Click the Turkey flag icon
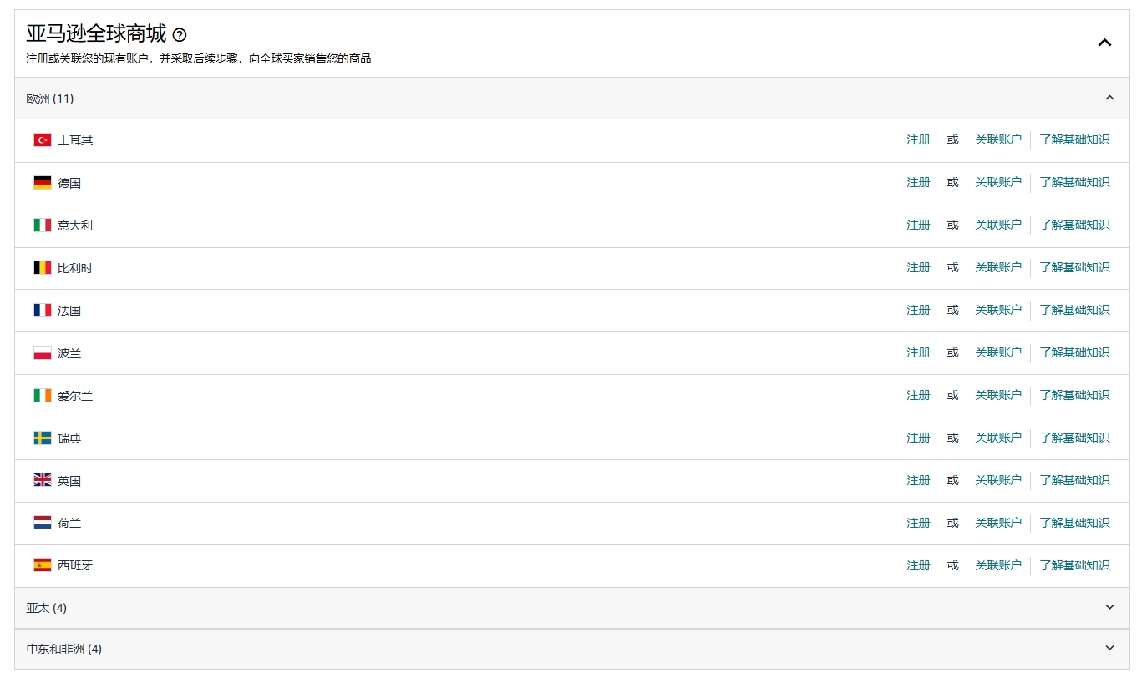The image size is (1147, 673). click(43, 140)
